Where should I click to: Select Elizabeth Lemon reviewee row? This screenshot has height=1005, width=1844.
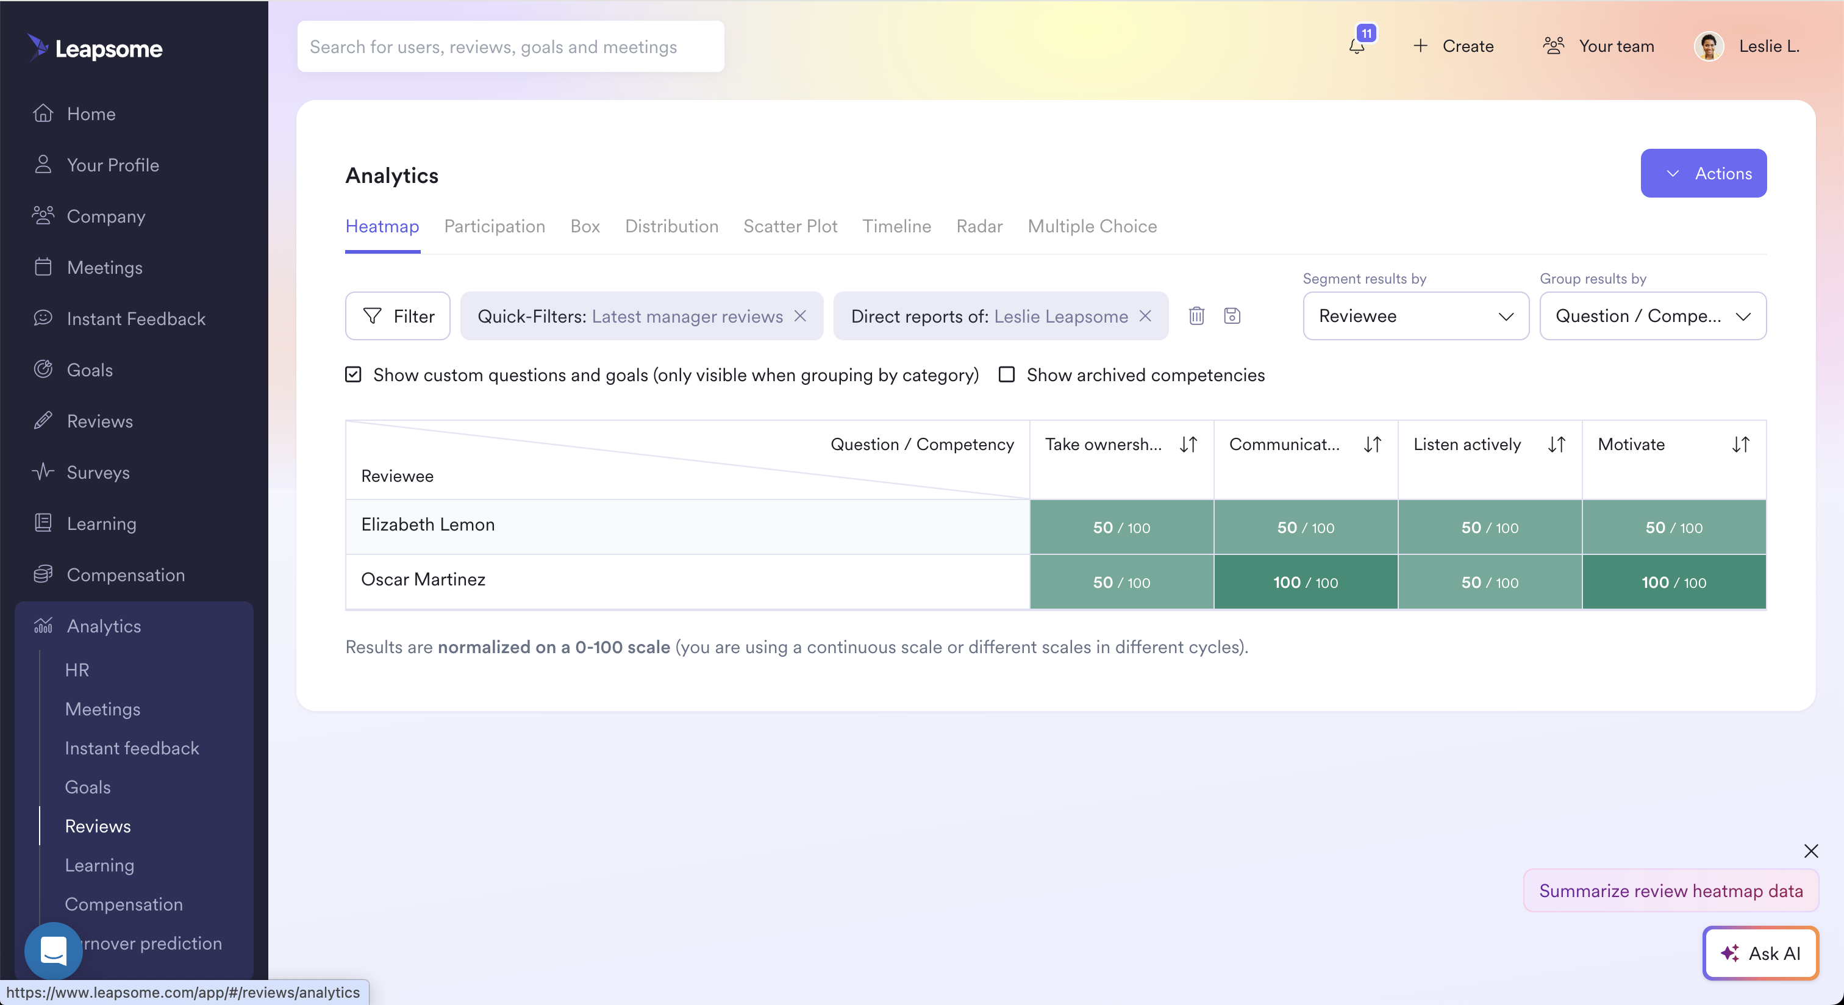(687, 527)
